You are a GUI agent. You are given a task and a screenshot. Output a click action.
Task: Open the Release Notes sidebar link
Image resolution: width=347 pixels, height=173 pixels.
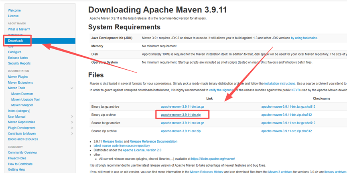pos(18,58)
